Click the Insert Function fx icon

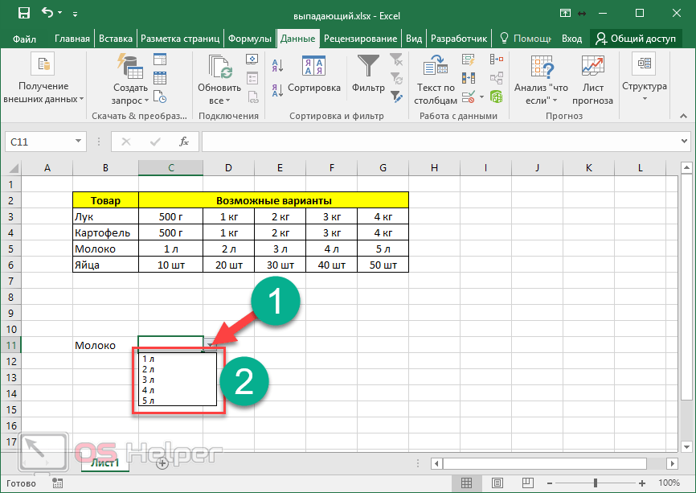[x=184, y=142]
